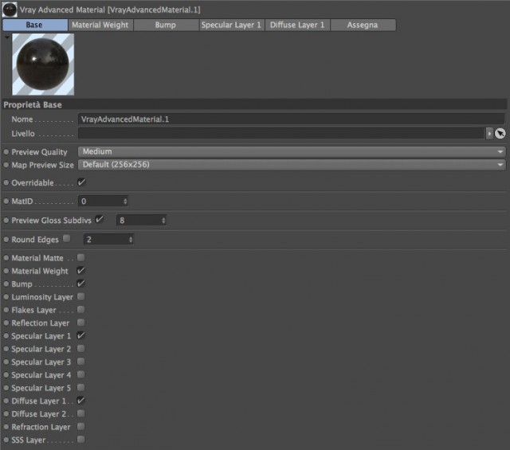The height and width of the screenshot is (450, 510).
Task: Open the Map Preview Size dropdown
Action: pos(292,165)
